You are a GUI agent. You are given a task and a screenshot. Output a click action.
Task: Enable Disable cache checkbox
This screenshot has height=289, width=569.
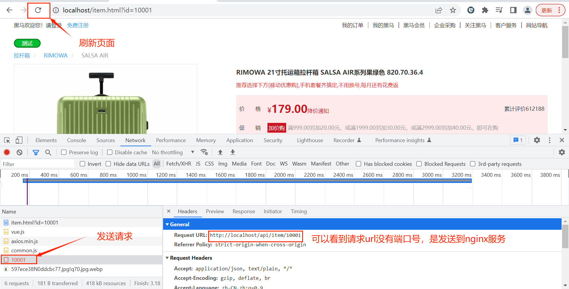110,152
